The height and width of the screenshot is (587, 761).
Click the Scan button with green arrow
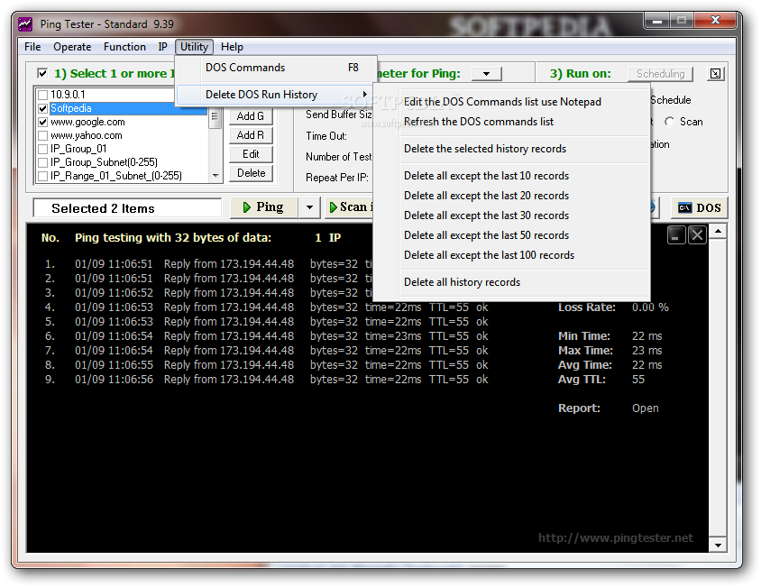351,207
